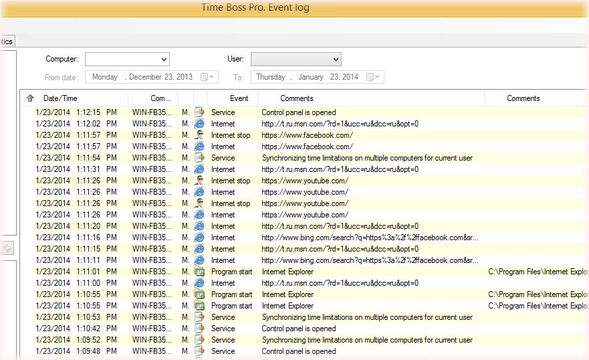Click the Service icon in the 1:12:15 PM row

(x=199, y=112)
